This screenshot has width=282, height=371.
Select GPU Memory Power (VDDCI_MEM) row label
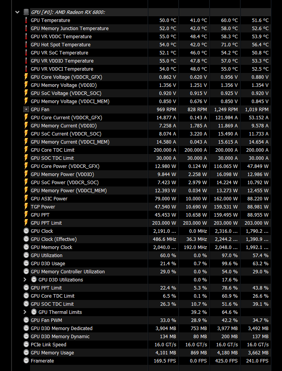coord(69,190)
